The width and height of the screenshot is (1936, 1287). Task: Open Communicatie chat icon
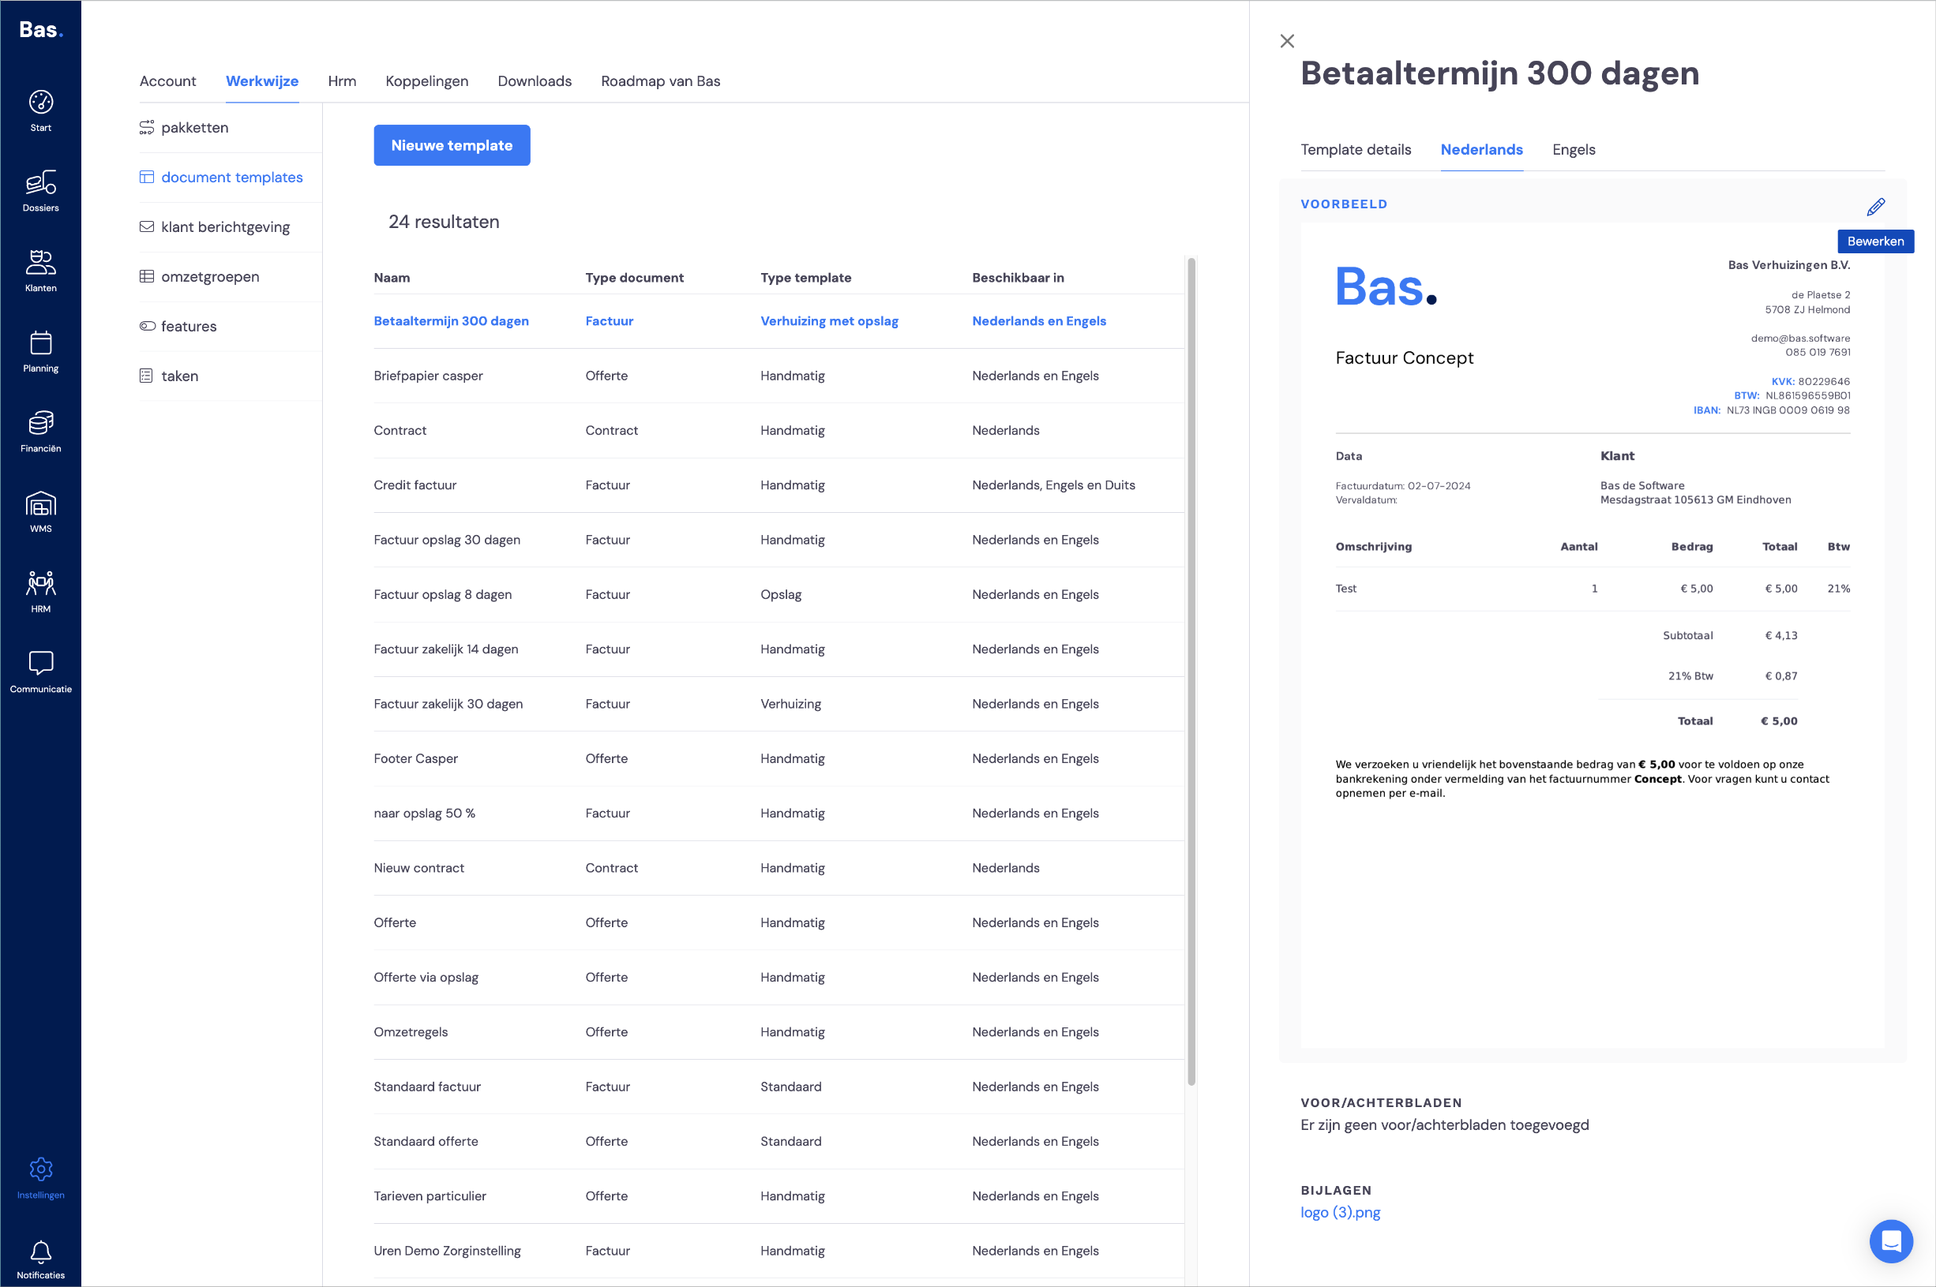coord(40,672)
